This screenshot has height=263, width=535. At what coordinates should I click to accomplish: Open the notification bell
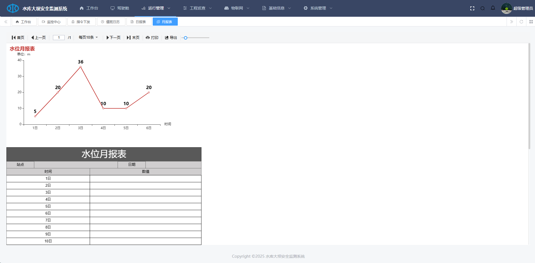(493, 8)
